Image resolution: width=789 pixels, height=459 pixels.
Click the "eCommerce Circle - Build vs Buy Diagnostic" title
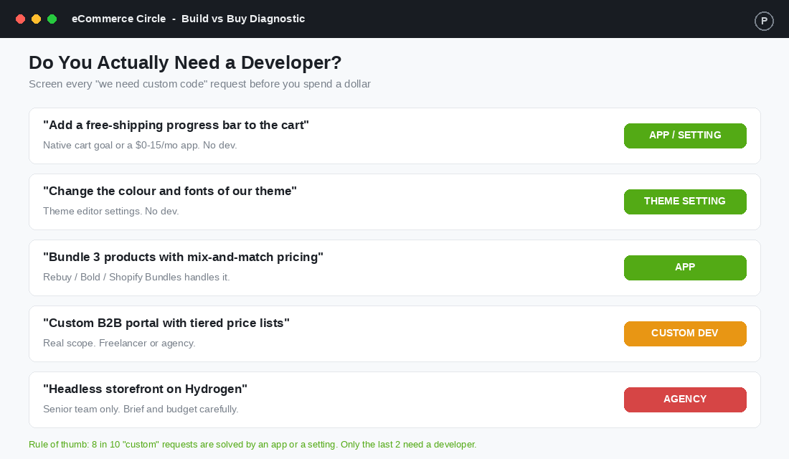pyautogui.click(x=188, y=19)
